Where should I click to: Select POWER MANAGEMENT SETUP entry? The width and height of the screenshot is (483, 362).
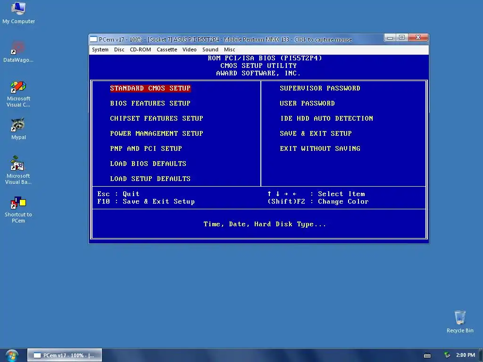(157, 133)
